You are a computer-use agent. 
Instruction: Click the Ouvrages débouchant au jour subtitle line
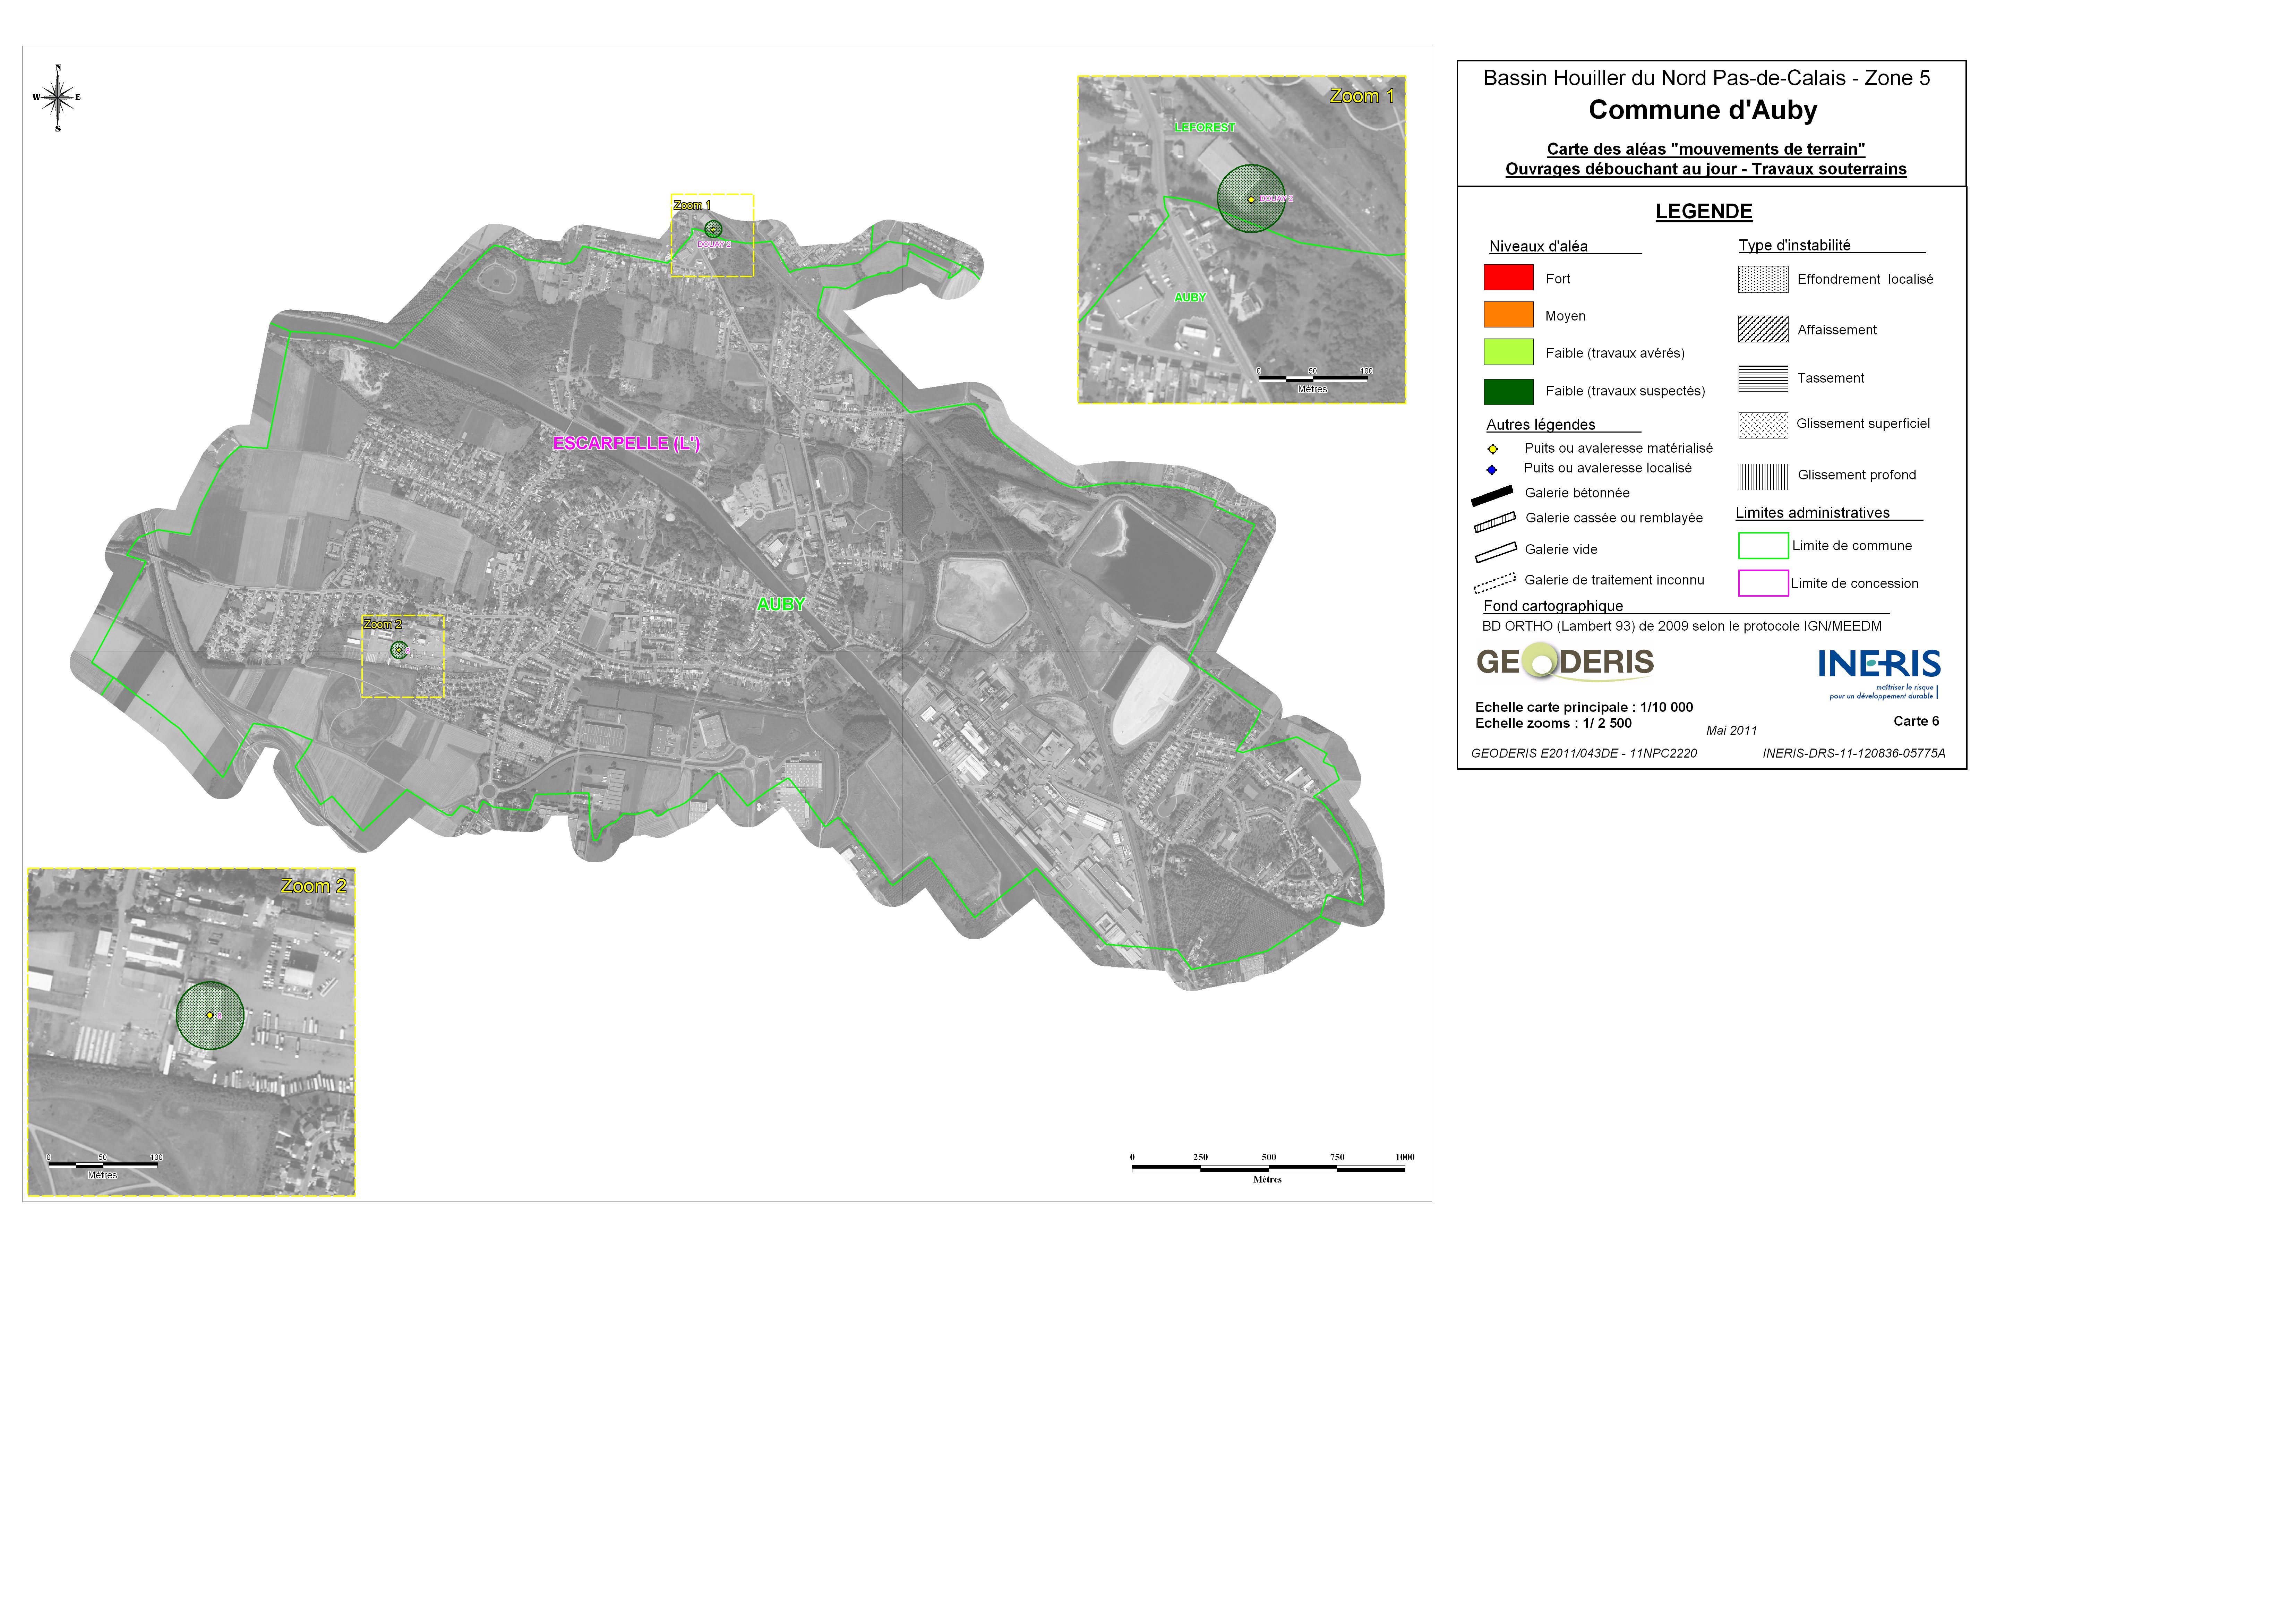click(x=1706, y=169)
